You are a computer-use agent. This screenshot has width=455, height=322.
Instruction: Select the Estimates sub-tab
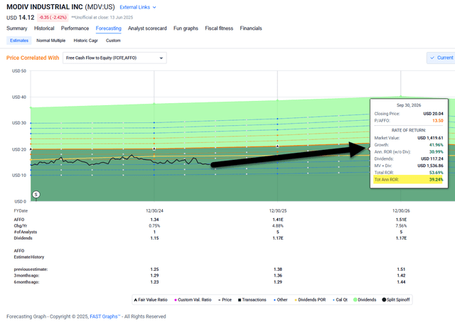(x=19, y=41)
